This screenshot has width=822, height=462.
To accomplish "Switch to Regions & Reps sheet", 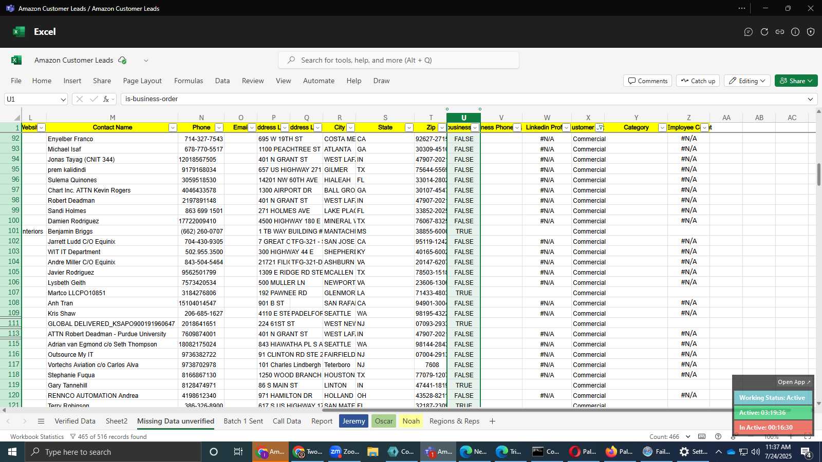I will (454, 421).
